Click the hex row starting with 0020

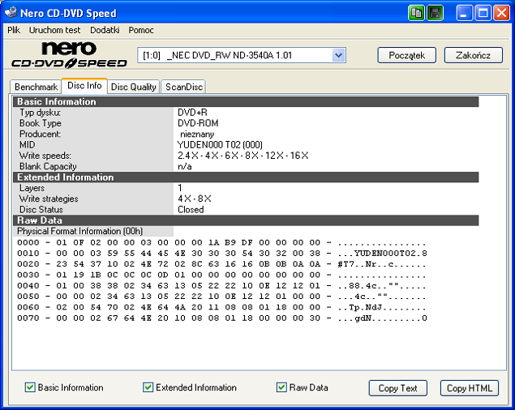coord(221,264)
